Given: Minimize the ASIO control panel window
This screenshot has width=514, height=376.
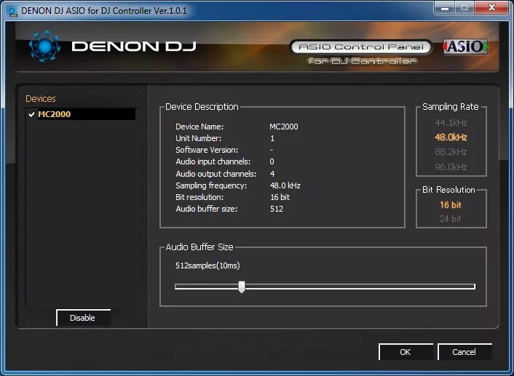Looking at the screenshot, I should [x=445, y=7].
